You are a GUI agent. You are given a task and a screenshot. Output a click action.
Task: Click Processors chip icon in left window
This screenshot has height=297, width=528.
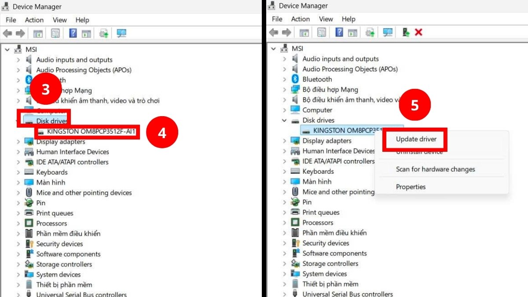29,224
